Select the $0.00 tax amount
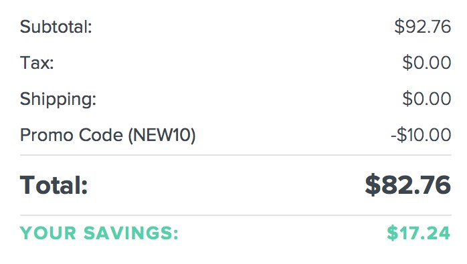This screenshot has width=467, height=264. [x=426, y=63]
